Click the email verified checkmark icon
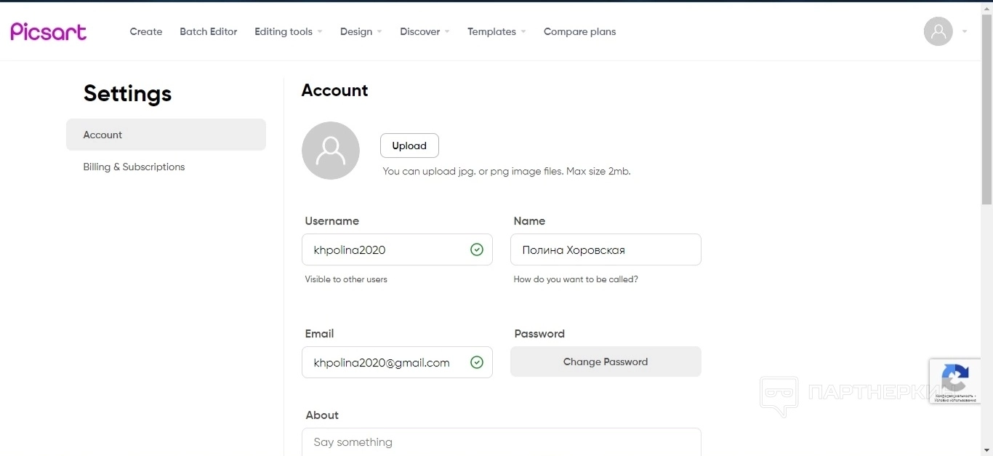 point(477,362)
